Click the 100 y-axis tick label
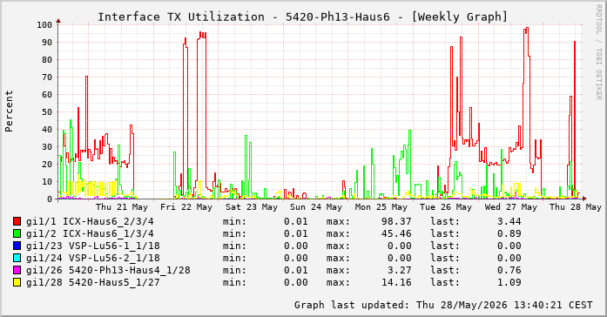 (x=44, y=25)
